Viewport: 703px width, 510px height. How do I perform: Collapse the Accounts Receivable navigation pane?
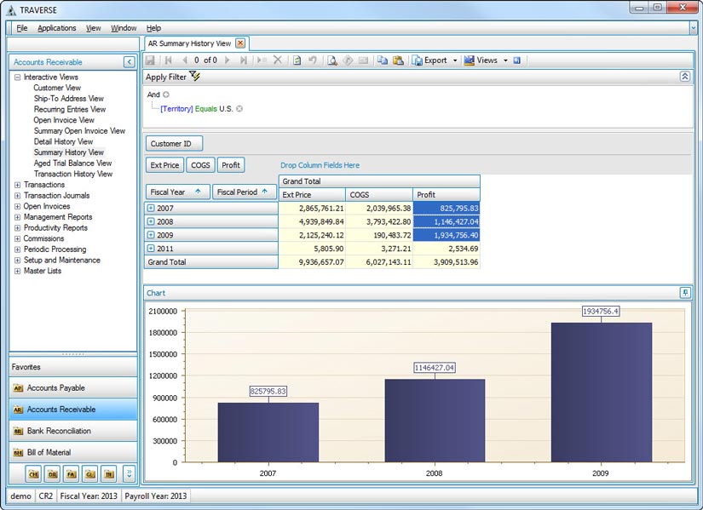coord(130,62)
